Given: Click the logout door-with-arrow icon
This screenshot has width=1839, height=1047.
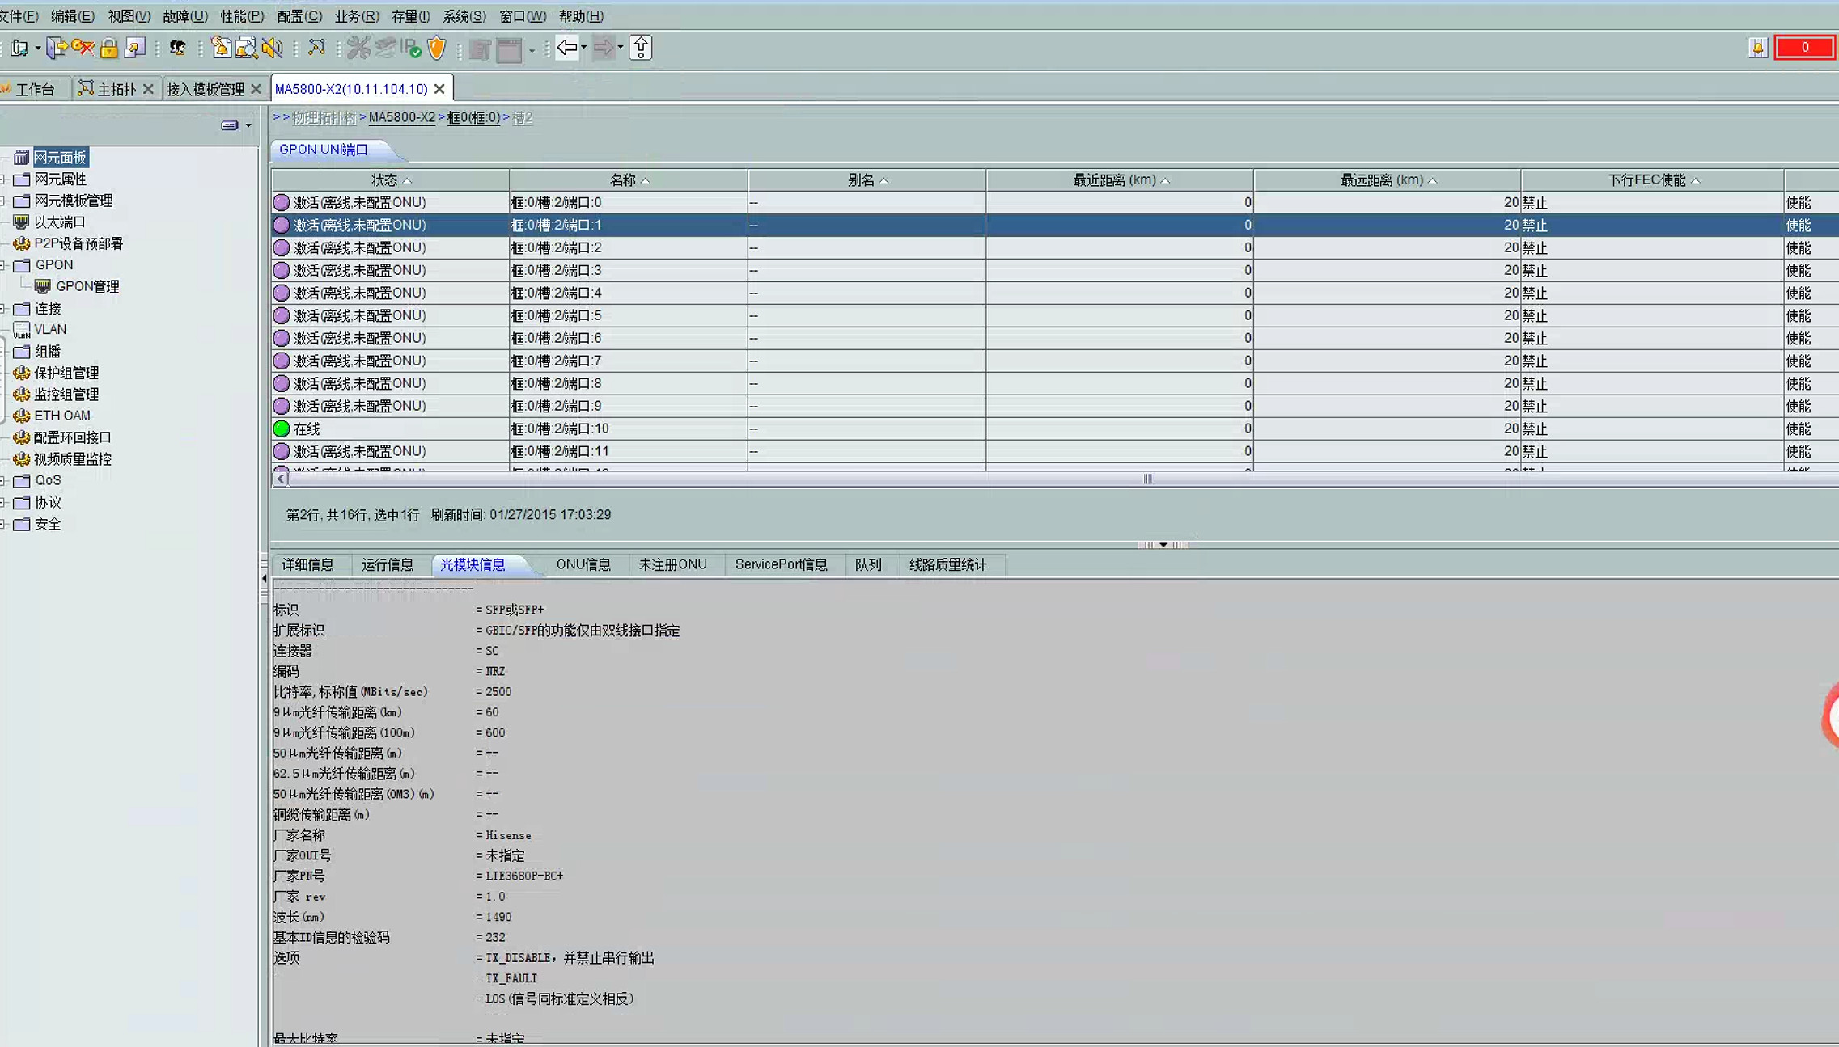Looking at the screenshot, I should (x=56, y=49).
